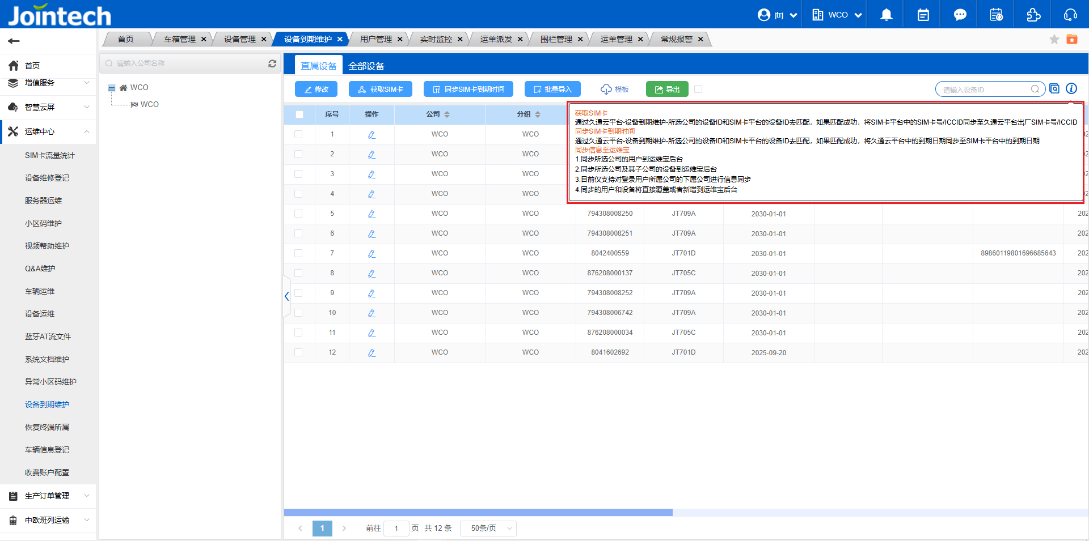
Task: Toggle the checkbox next to the Export button
Action: 698,89
